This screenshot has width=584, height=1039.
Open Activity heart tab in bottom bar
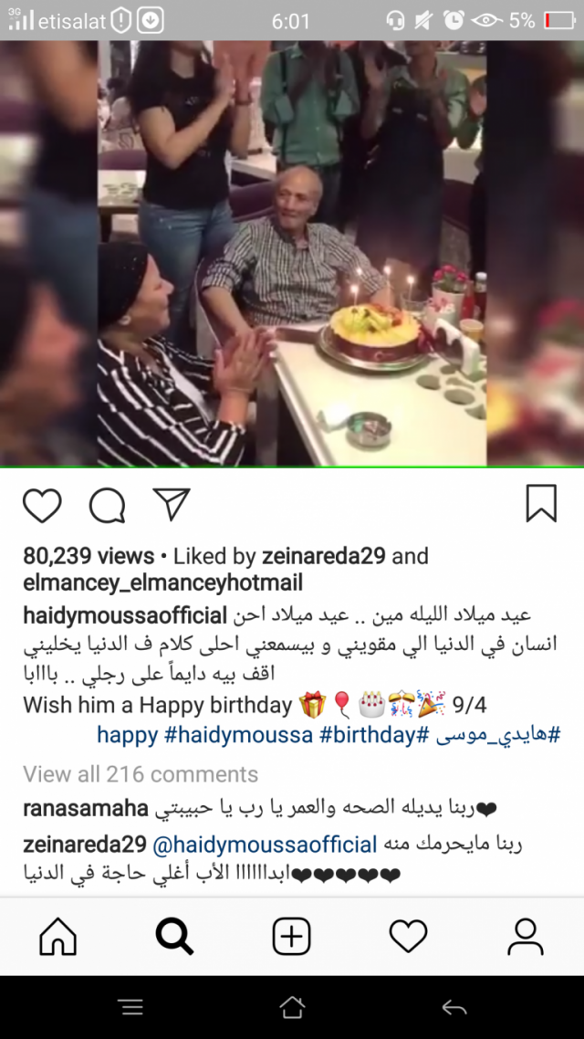click(x=409, y=937)
